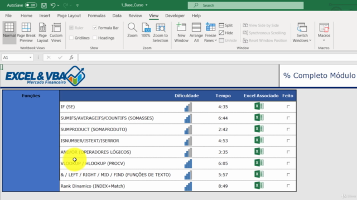Check Feito box for SUMPRODUCT row
The image size is (357, 200).
[x=288, y=129]
